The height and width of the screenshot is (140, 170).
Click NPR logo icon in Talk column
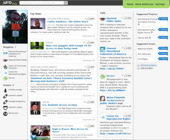point(103,19)
